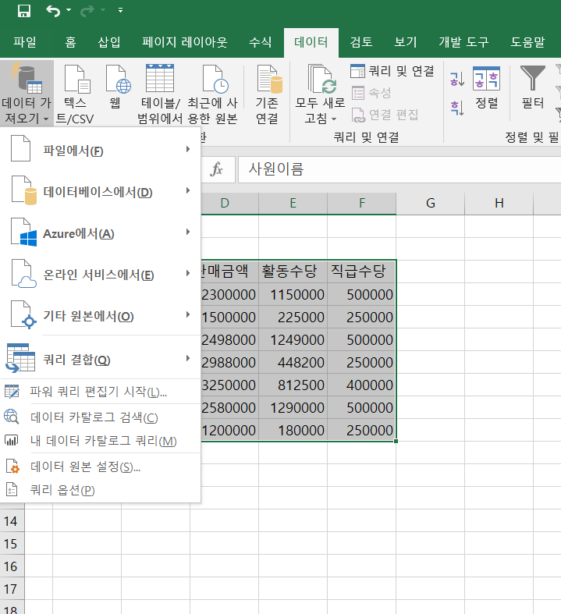The width and height of the screenshot is (561, 614).
Task: Click cell containing 1249000
Action: coord(293,339)
